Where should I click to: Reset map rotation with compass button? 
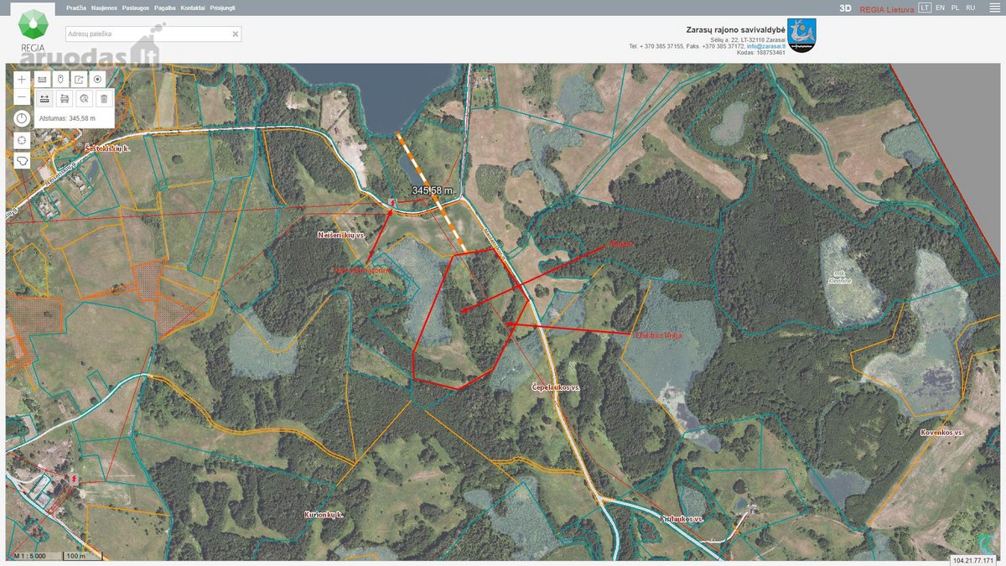22,118
